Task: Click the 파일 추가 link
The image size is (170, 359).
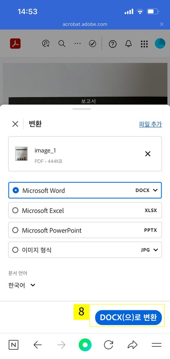Action: [150, 124]
